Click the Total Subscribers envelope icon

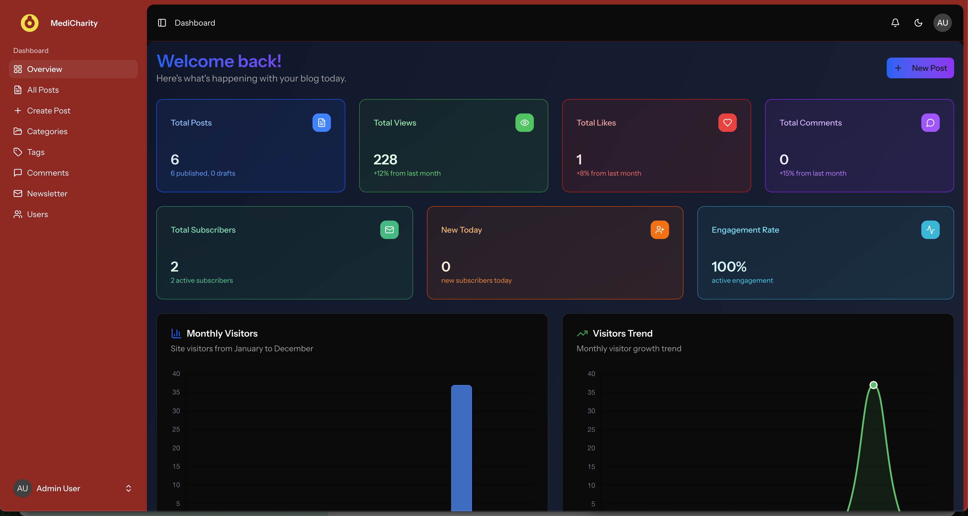[389, 230]
